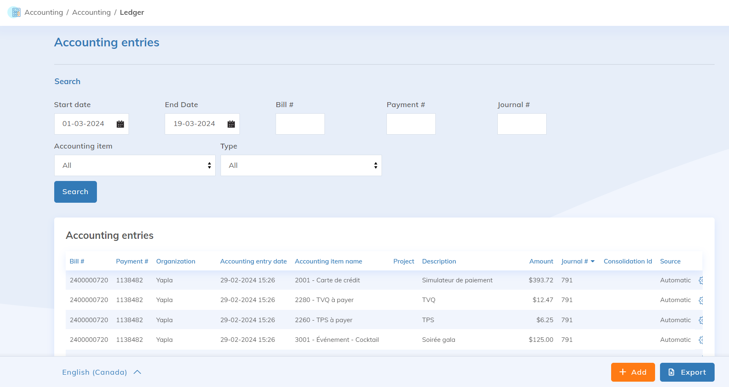Image resolution: width=729 pixels, height=387 pixels.
Task: Click the Journal # search input
Action: (x=522, y=124)
